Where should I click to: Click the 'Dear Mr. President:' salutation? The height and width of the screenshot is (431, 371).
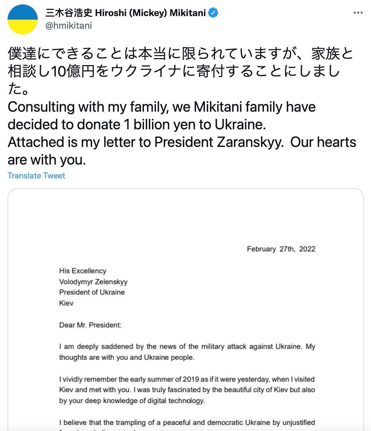click(x=90, y=325)
